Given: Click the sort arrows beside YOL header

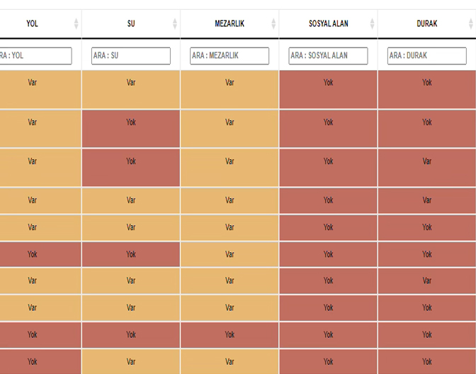Looking at the screenshot, I should 76,24.
